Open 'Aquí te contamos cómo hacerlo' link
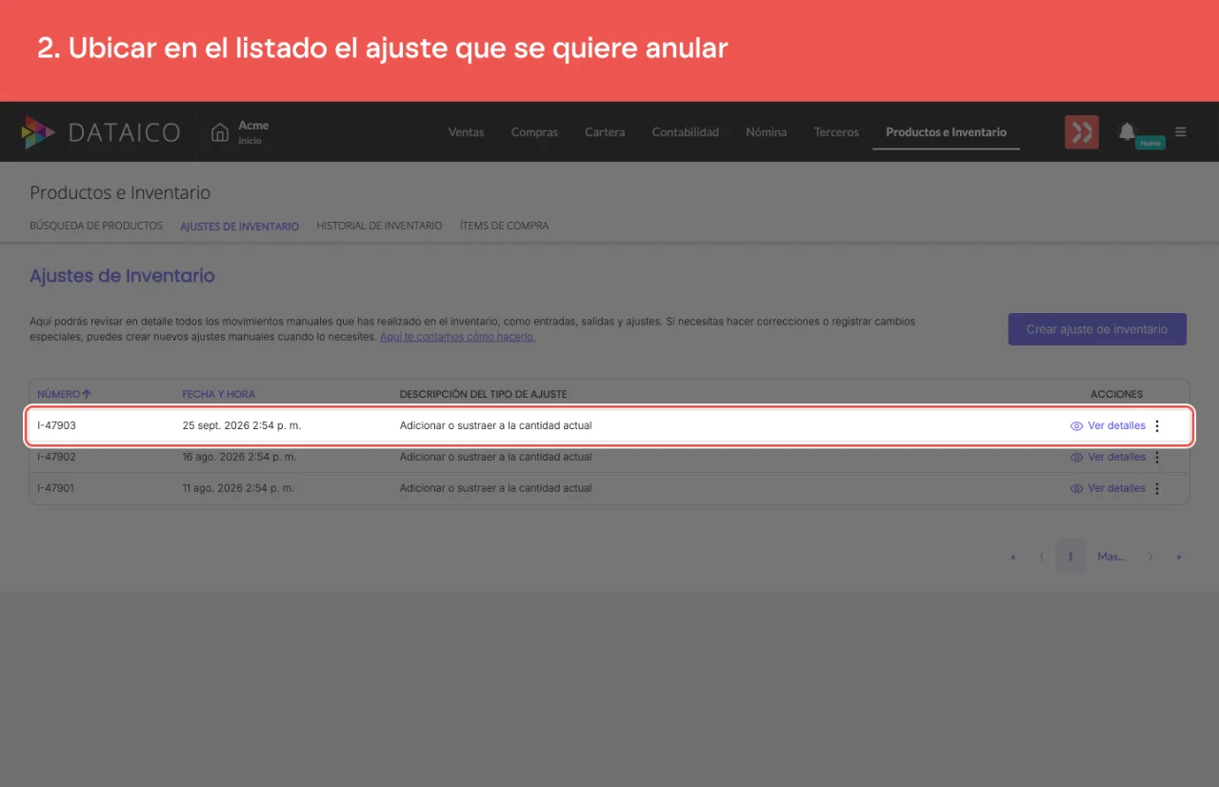The width and height of the screenshot is (1219, 787). tap(457, 337)
